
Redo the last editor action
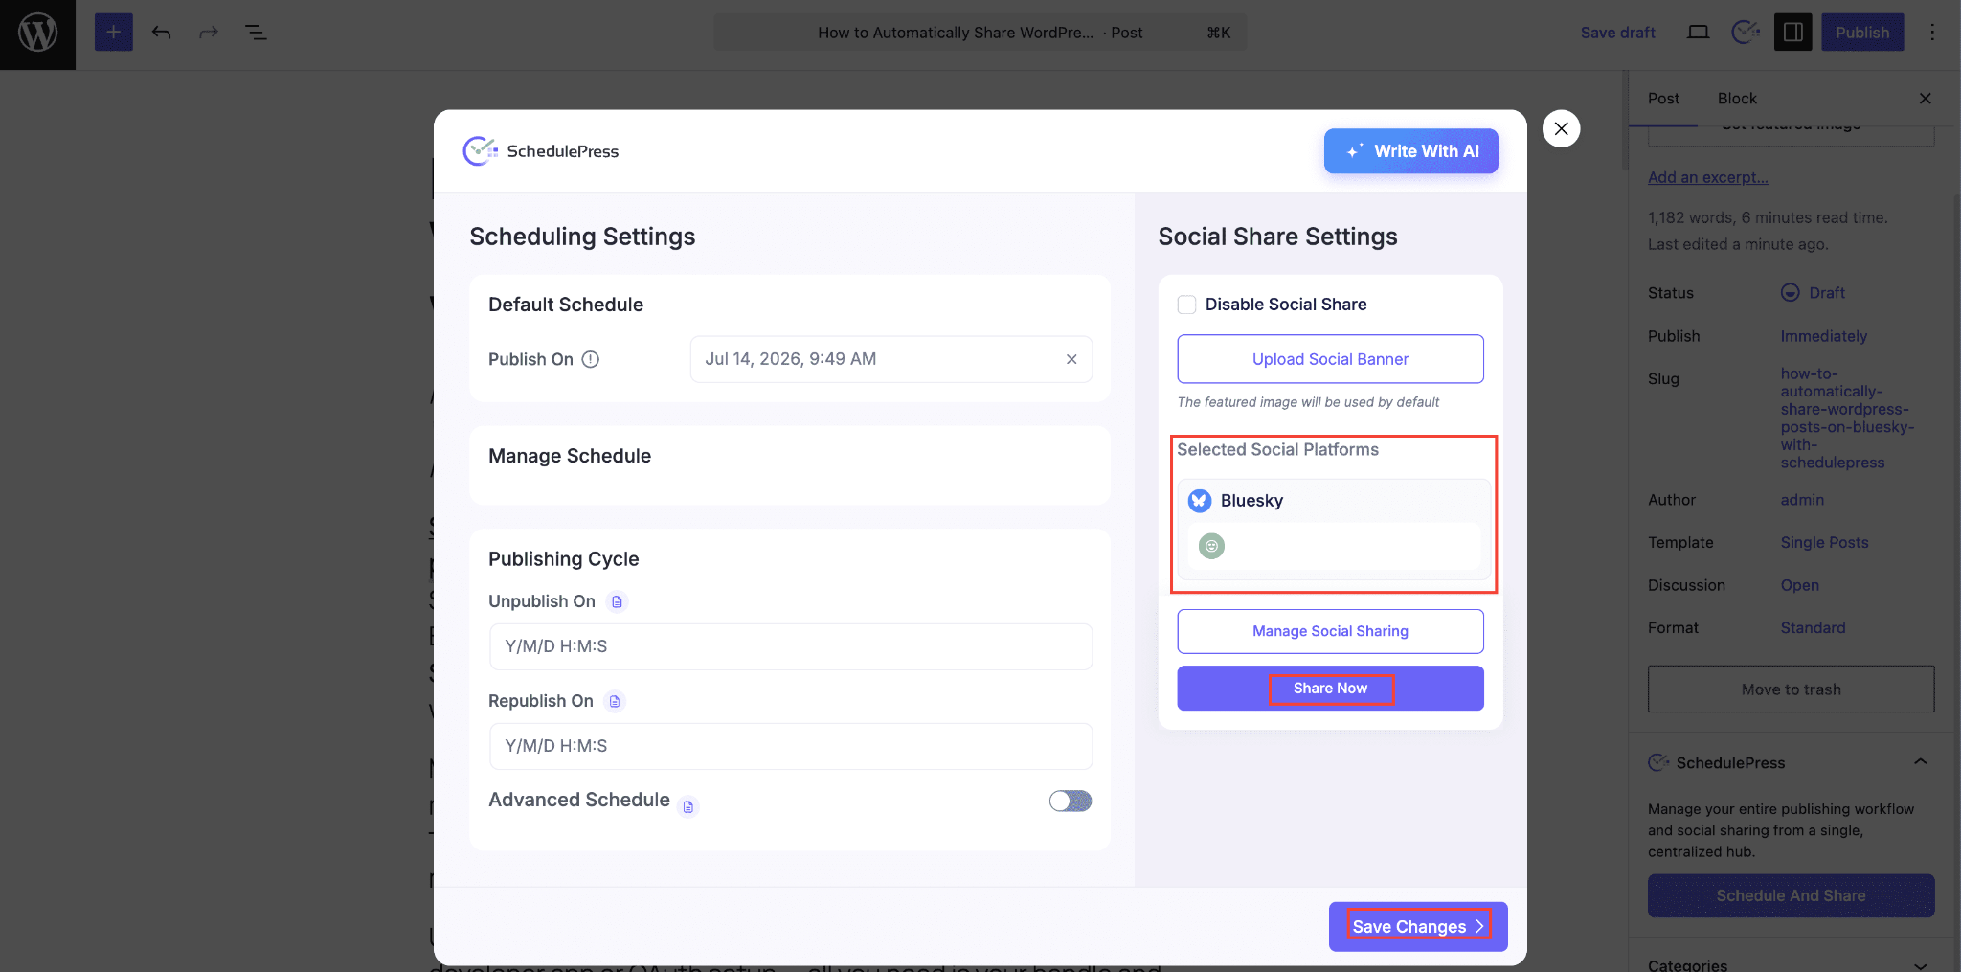pyautogui.click(x=209, y=33)
